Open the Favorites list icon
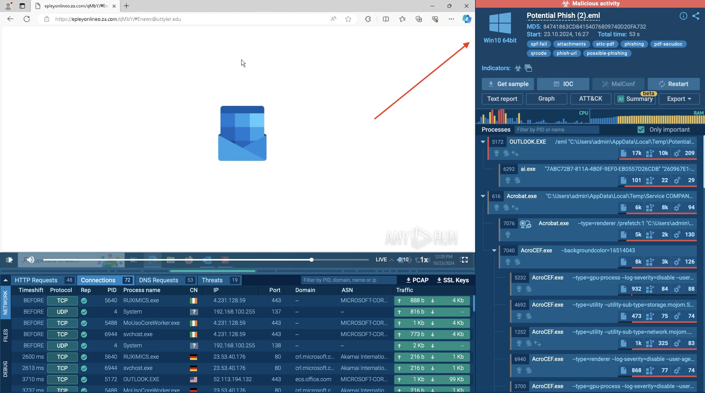Image resolution: width=705 pixels, height=393 pixels. [x=402, y=19]
